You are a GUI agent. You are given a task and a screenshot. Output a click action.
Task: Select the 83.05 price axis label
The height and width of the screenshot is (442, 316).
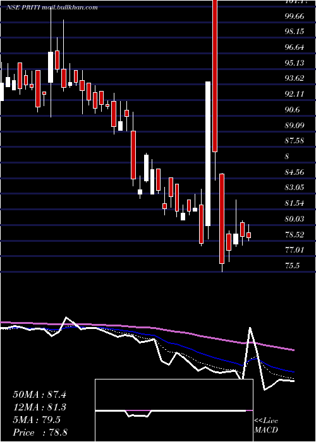pos(295,187)
